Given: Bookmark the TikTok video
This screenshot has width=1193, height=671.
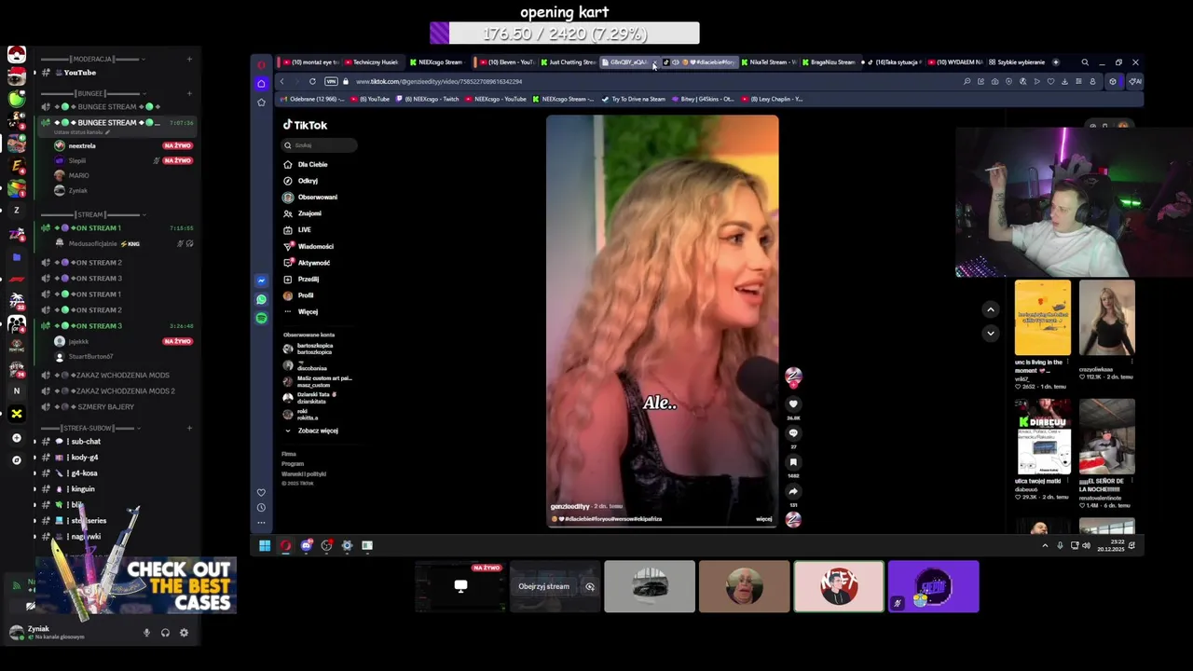Looking at the screenshot, I should pos(793,462).
